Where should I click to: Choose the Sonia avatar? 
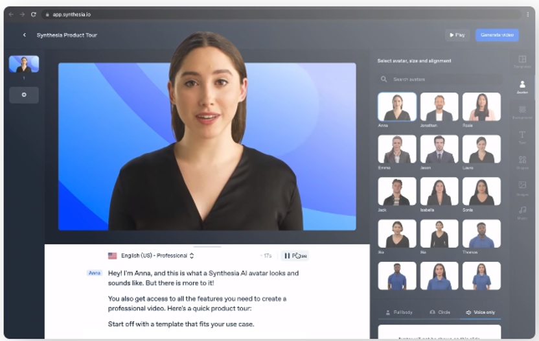pos(481,191)
